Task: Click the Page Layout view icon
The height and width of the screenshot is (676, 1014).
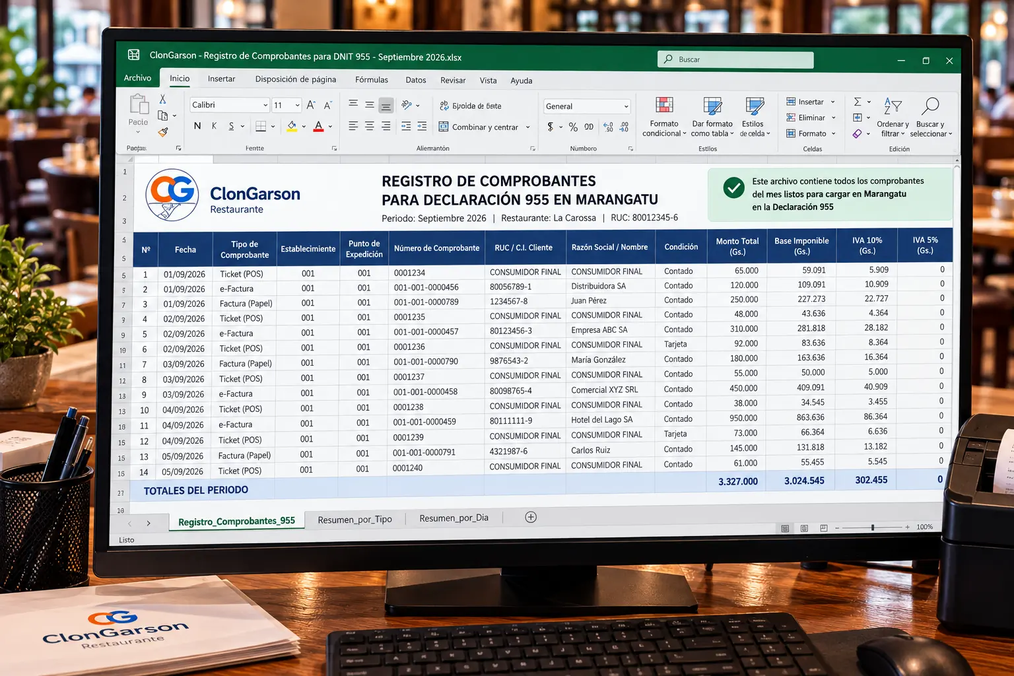Action: [x=804, y=528]
